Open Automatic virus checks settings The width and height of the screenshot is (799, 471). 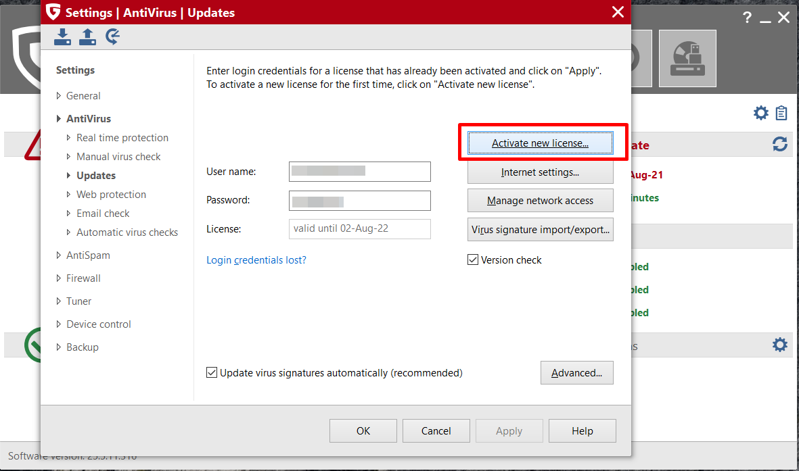click(x=127, y=232)
